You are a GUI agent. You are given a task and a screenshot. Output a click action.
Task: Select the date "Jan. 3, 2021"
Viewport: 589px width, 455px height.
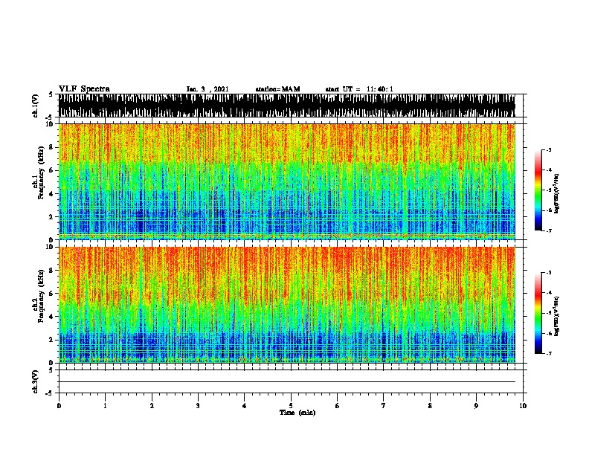pos(207,89)
